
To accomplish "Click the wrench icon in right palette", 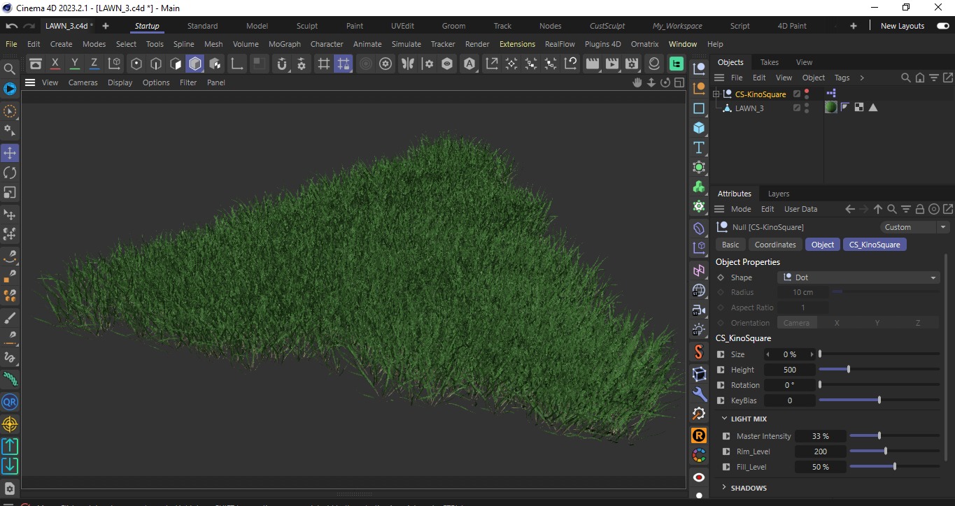I will tap(699, 393).
